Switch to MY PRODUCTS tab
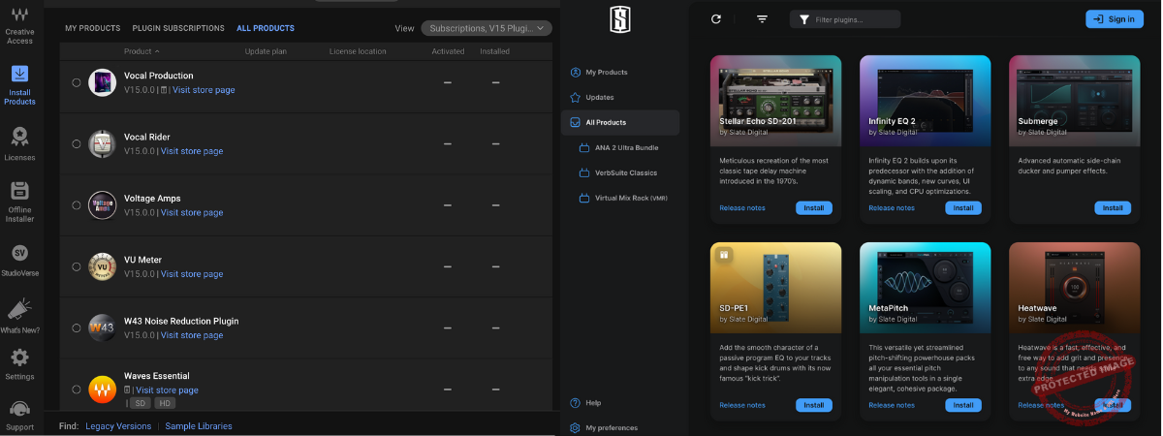Viewport: 1163px width, 436px height. pyautogui.click(x=93, y=28)
